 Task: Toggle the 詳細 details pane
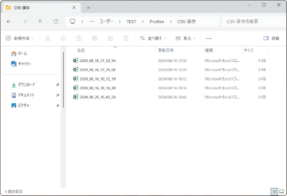click(271, 38)
